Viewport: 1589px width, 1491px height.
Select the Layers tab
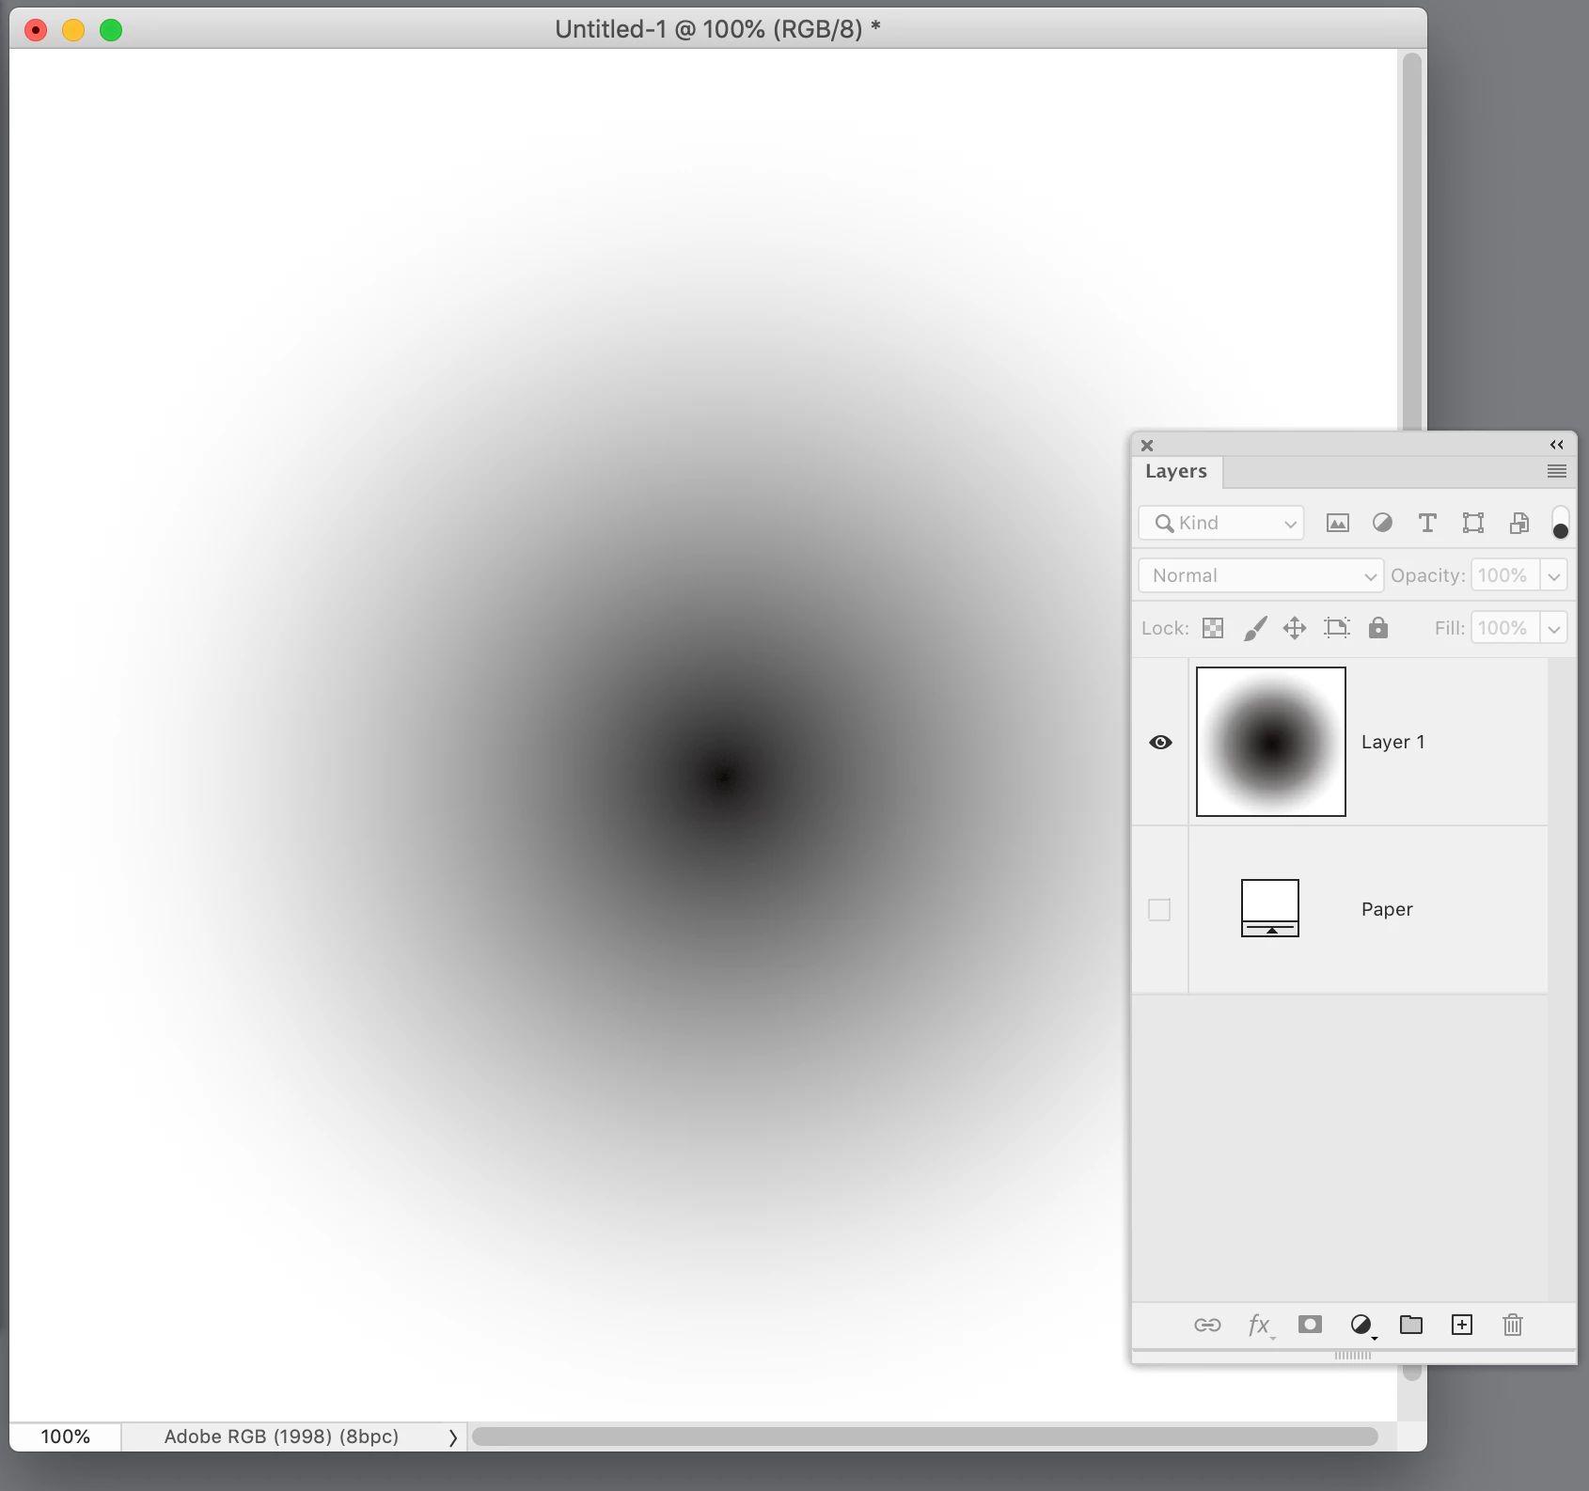pyautogui.click(x=1176, y=471)
